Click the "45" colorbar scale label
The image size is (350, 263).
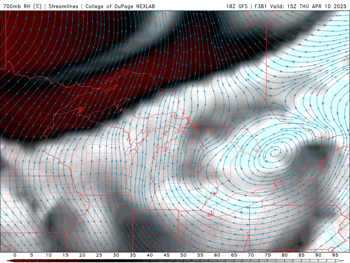pos(167,255)
